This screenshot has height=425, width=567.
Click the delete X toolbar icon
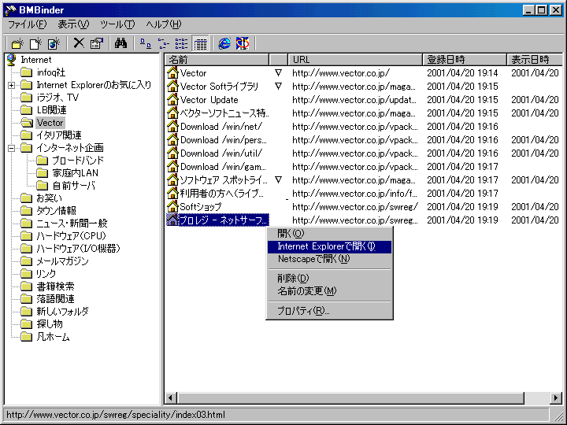click(79, 43)
